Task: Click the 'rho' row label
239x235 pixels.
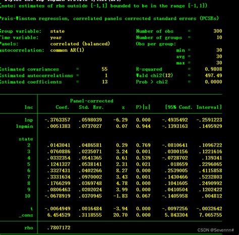Action: [x=29, y=228]
